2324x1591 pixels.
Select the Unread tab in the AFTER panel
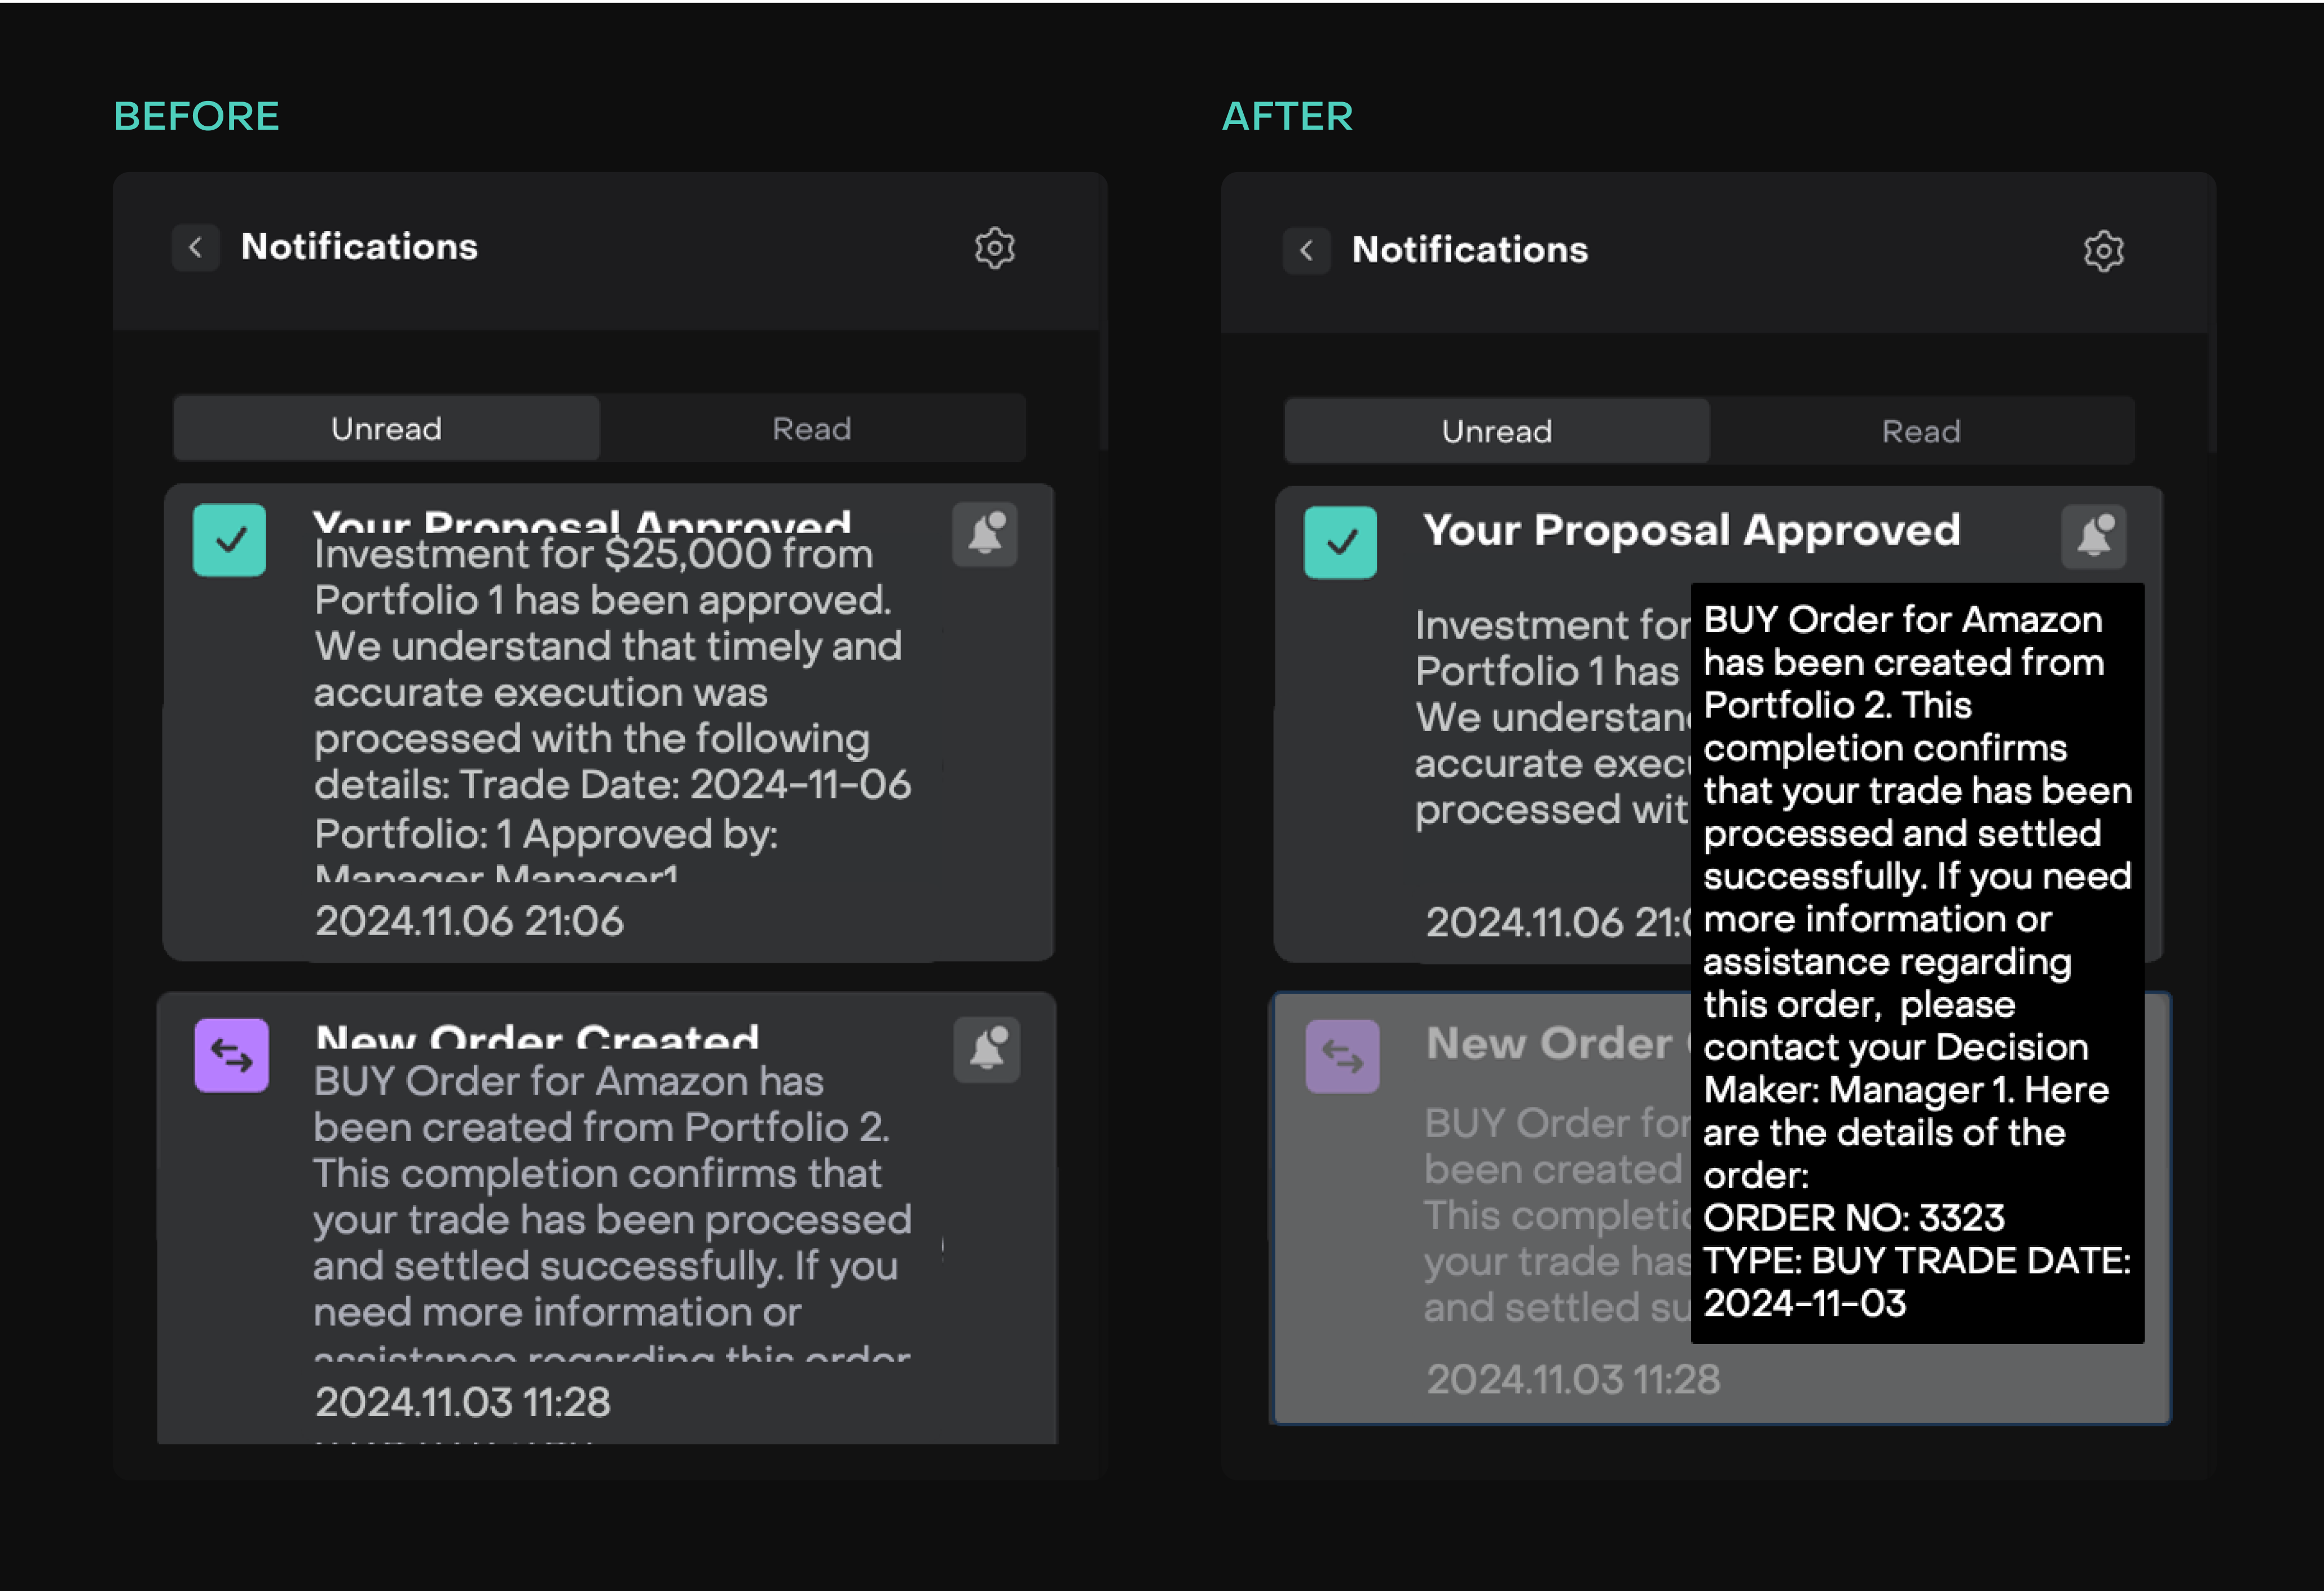point(1496,432)
